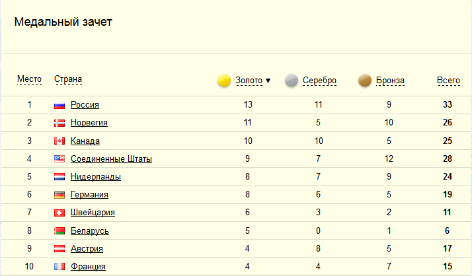
Task: Open the Россия country link
Action: [x=85, y=105]
